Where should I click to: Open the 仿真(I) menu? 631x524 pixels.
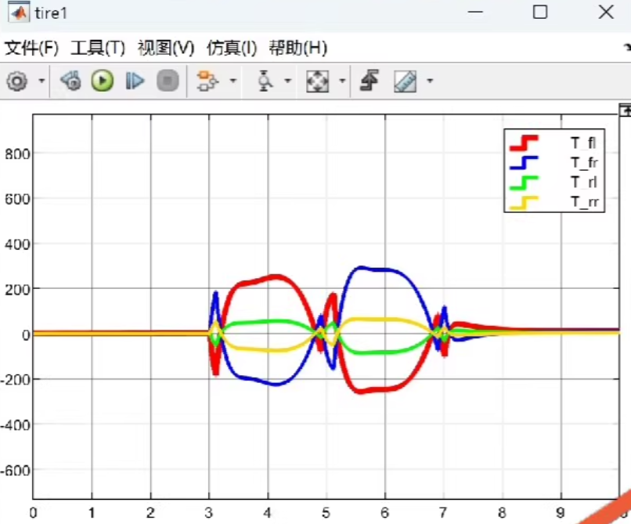(232, 49)
